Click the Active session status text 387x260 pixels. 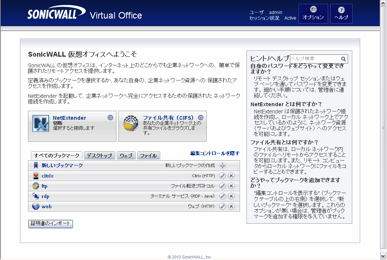(290, 18)
